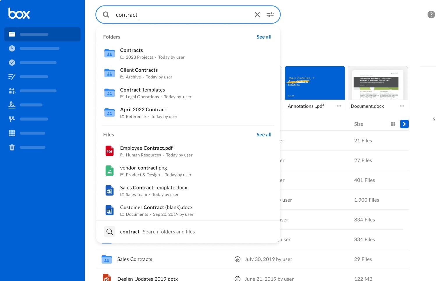Clear the search field with the X

click(x=257, y=14)
